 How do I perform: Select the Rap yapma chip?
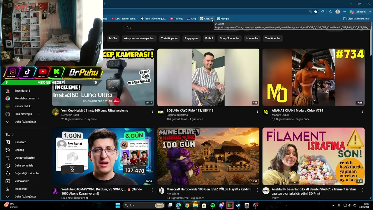192,38
